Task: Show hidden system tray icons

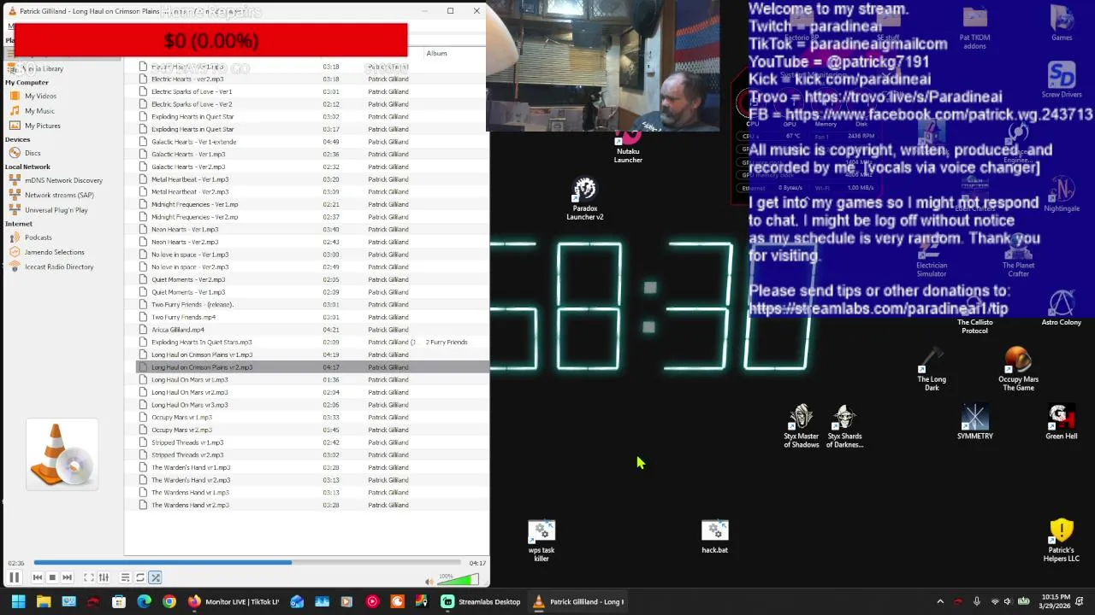Action: click(x=940, y=601)
